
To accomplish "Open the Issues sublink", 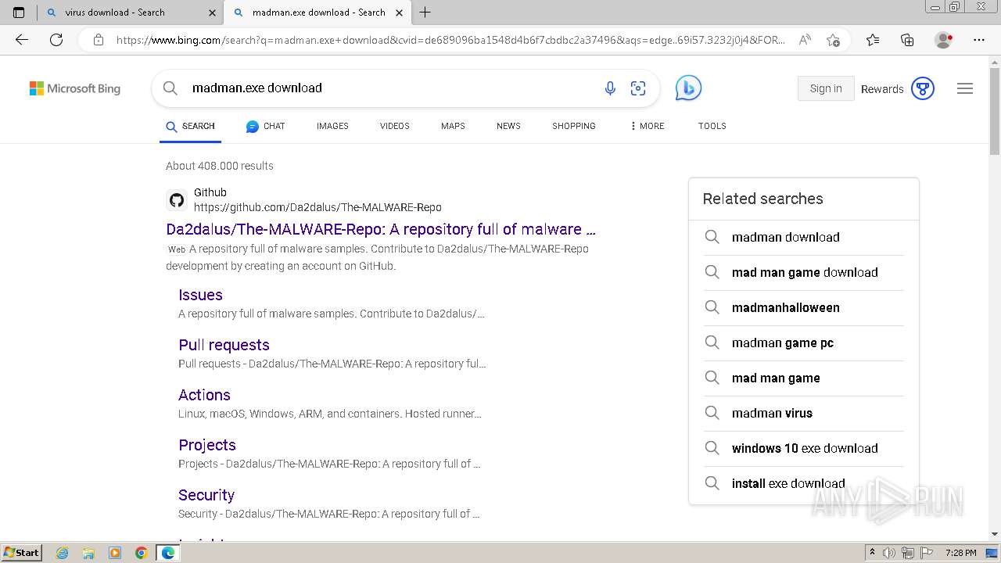I will (200, 295).
